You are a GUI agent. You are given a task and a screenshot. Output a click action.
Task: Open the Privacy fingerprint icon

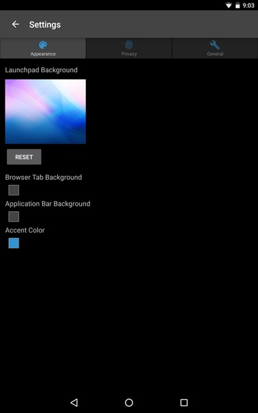point(129,45)
